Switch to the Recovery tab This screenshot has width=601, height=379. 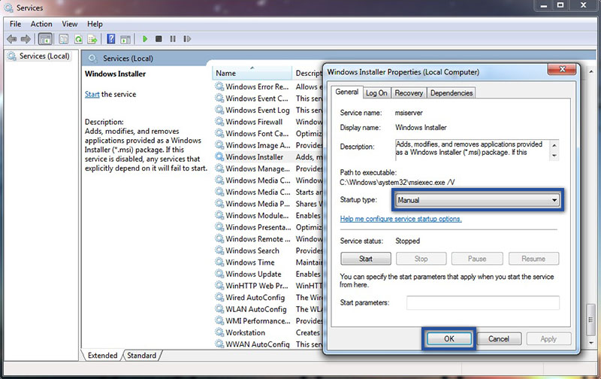coord(409,92)
